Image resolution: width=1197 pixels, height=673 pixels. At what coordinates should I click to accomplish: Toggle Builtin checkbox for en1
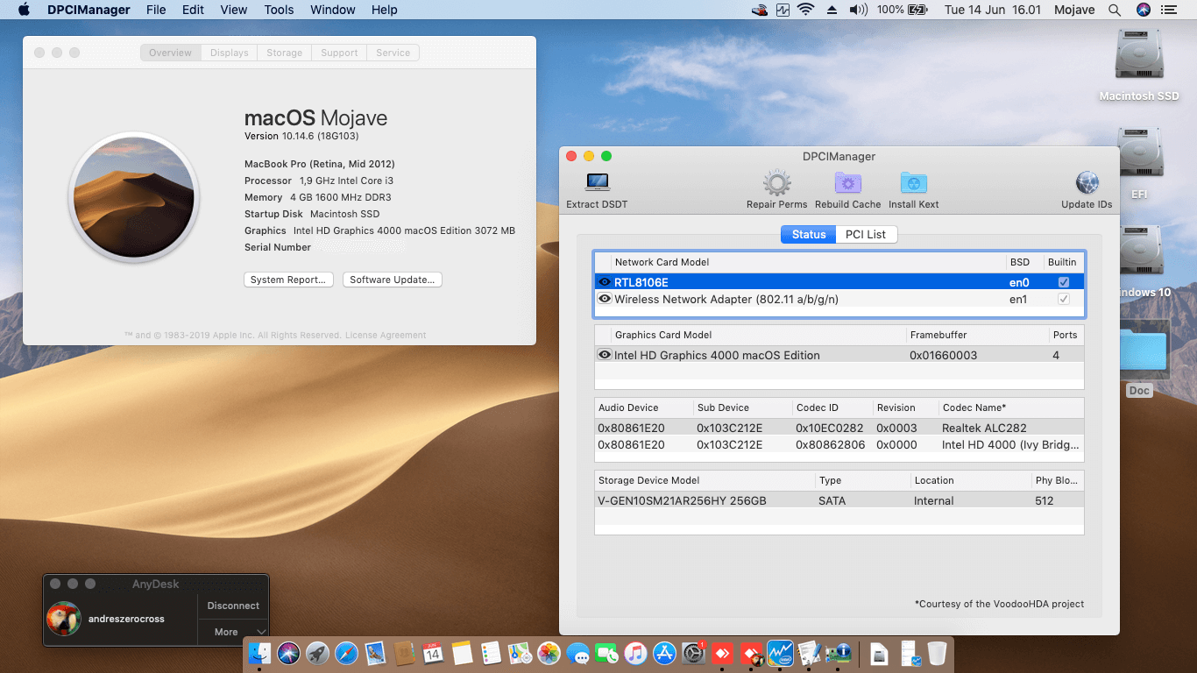tap(1064, 299)
